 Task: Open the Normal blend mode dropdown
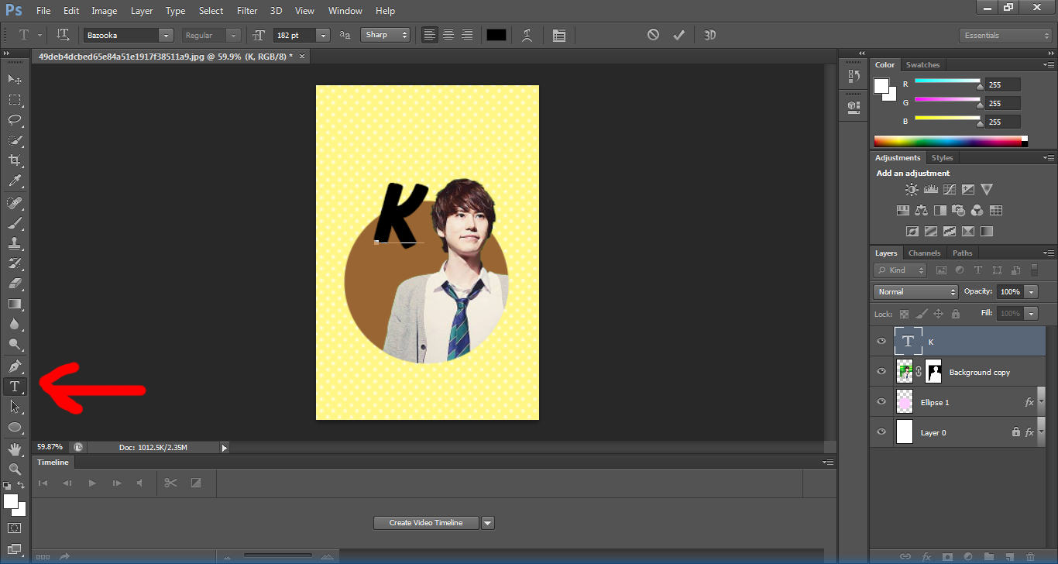tap(915, 292)
